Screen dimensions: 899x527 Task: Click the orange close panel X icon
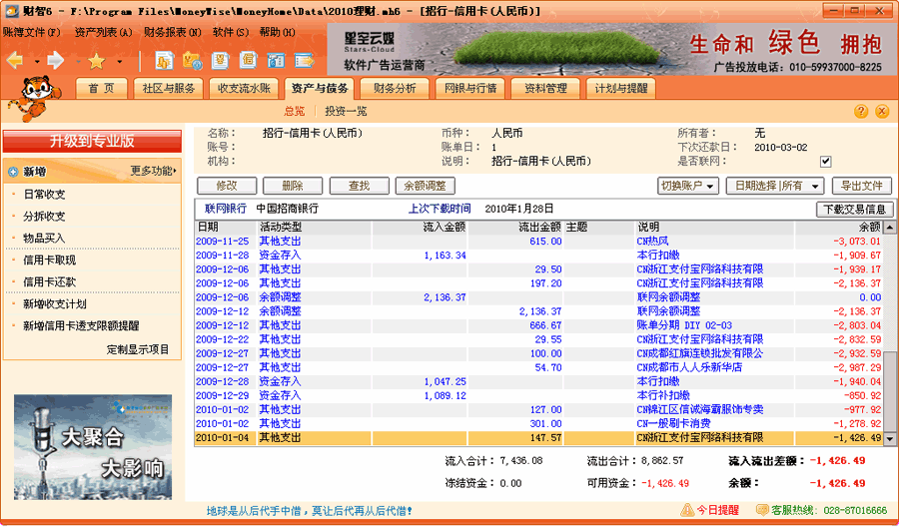click(881, 112)
